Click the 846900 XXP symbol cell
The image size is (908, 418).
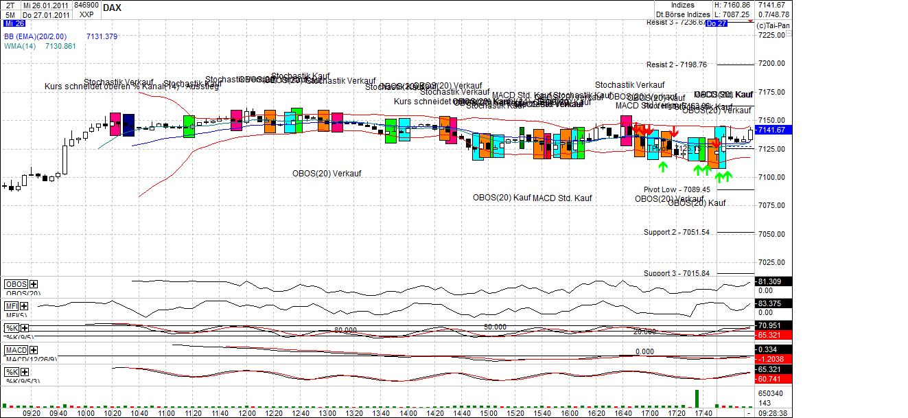(x=86, y=10)
